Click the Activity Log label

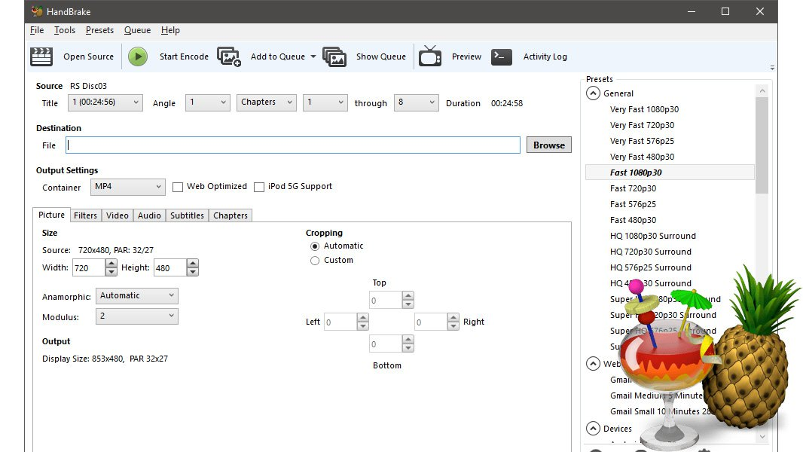[545, 56]
